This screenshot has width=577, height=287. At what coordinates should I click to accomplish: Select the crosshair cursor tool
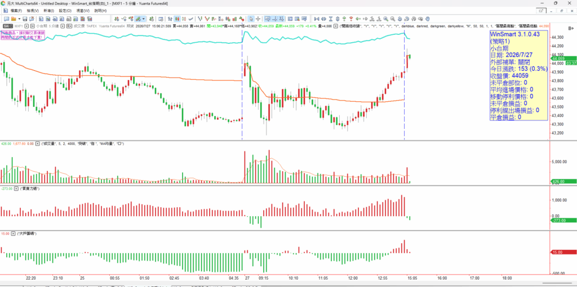pyautogui.click(x=258, y=19)
